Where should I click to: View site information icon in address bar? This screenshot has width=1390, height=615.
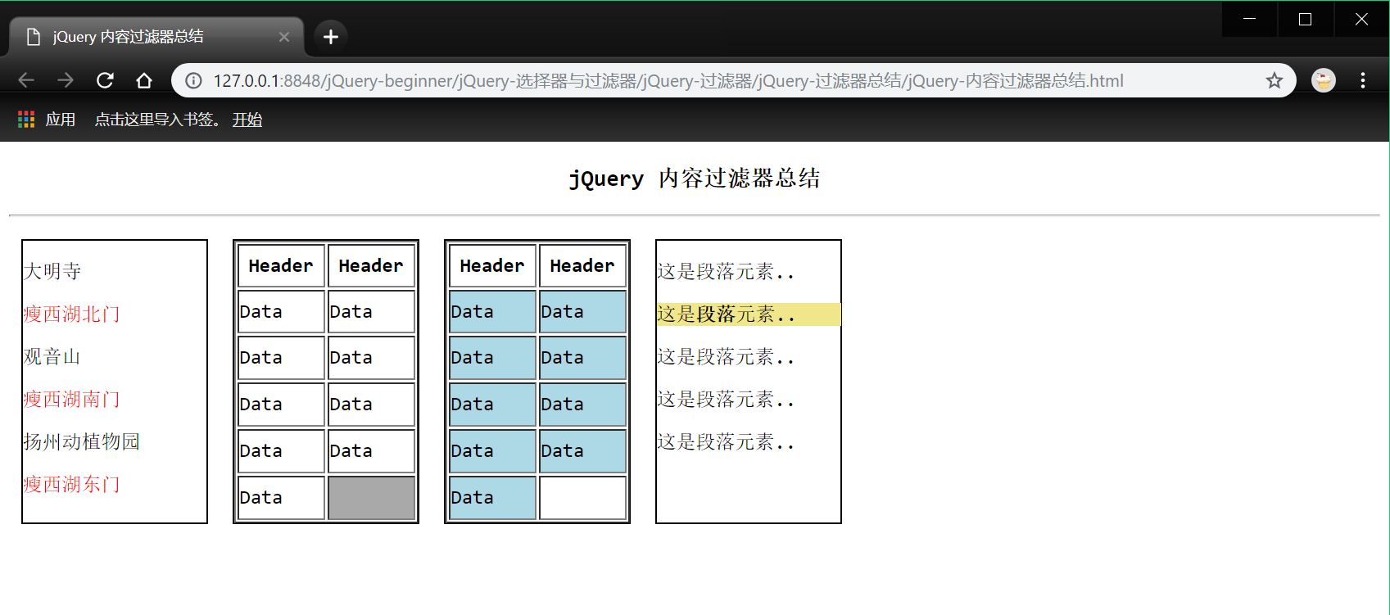193,80
